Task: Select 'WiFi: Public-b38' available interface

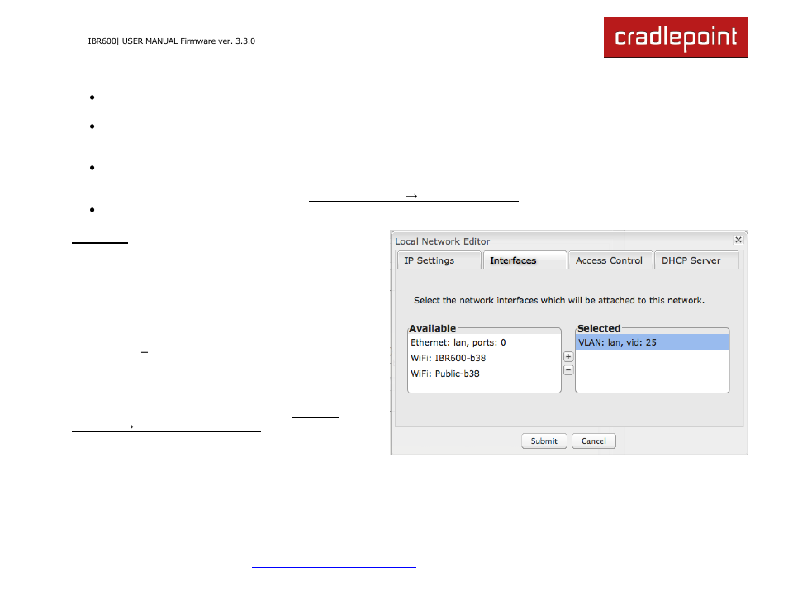Action: (484, 374)
